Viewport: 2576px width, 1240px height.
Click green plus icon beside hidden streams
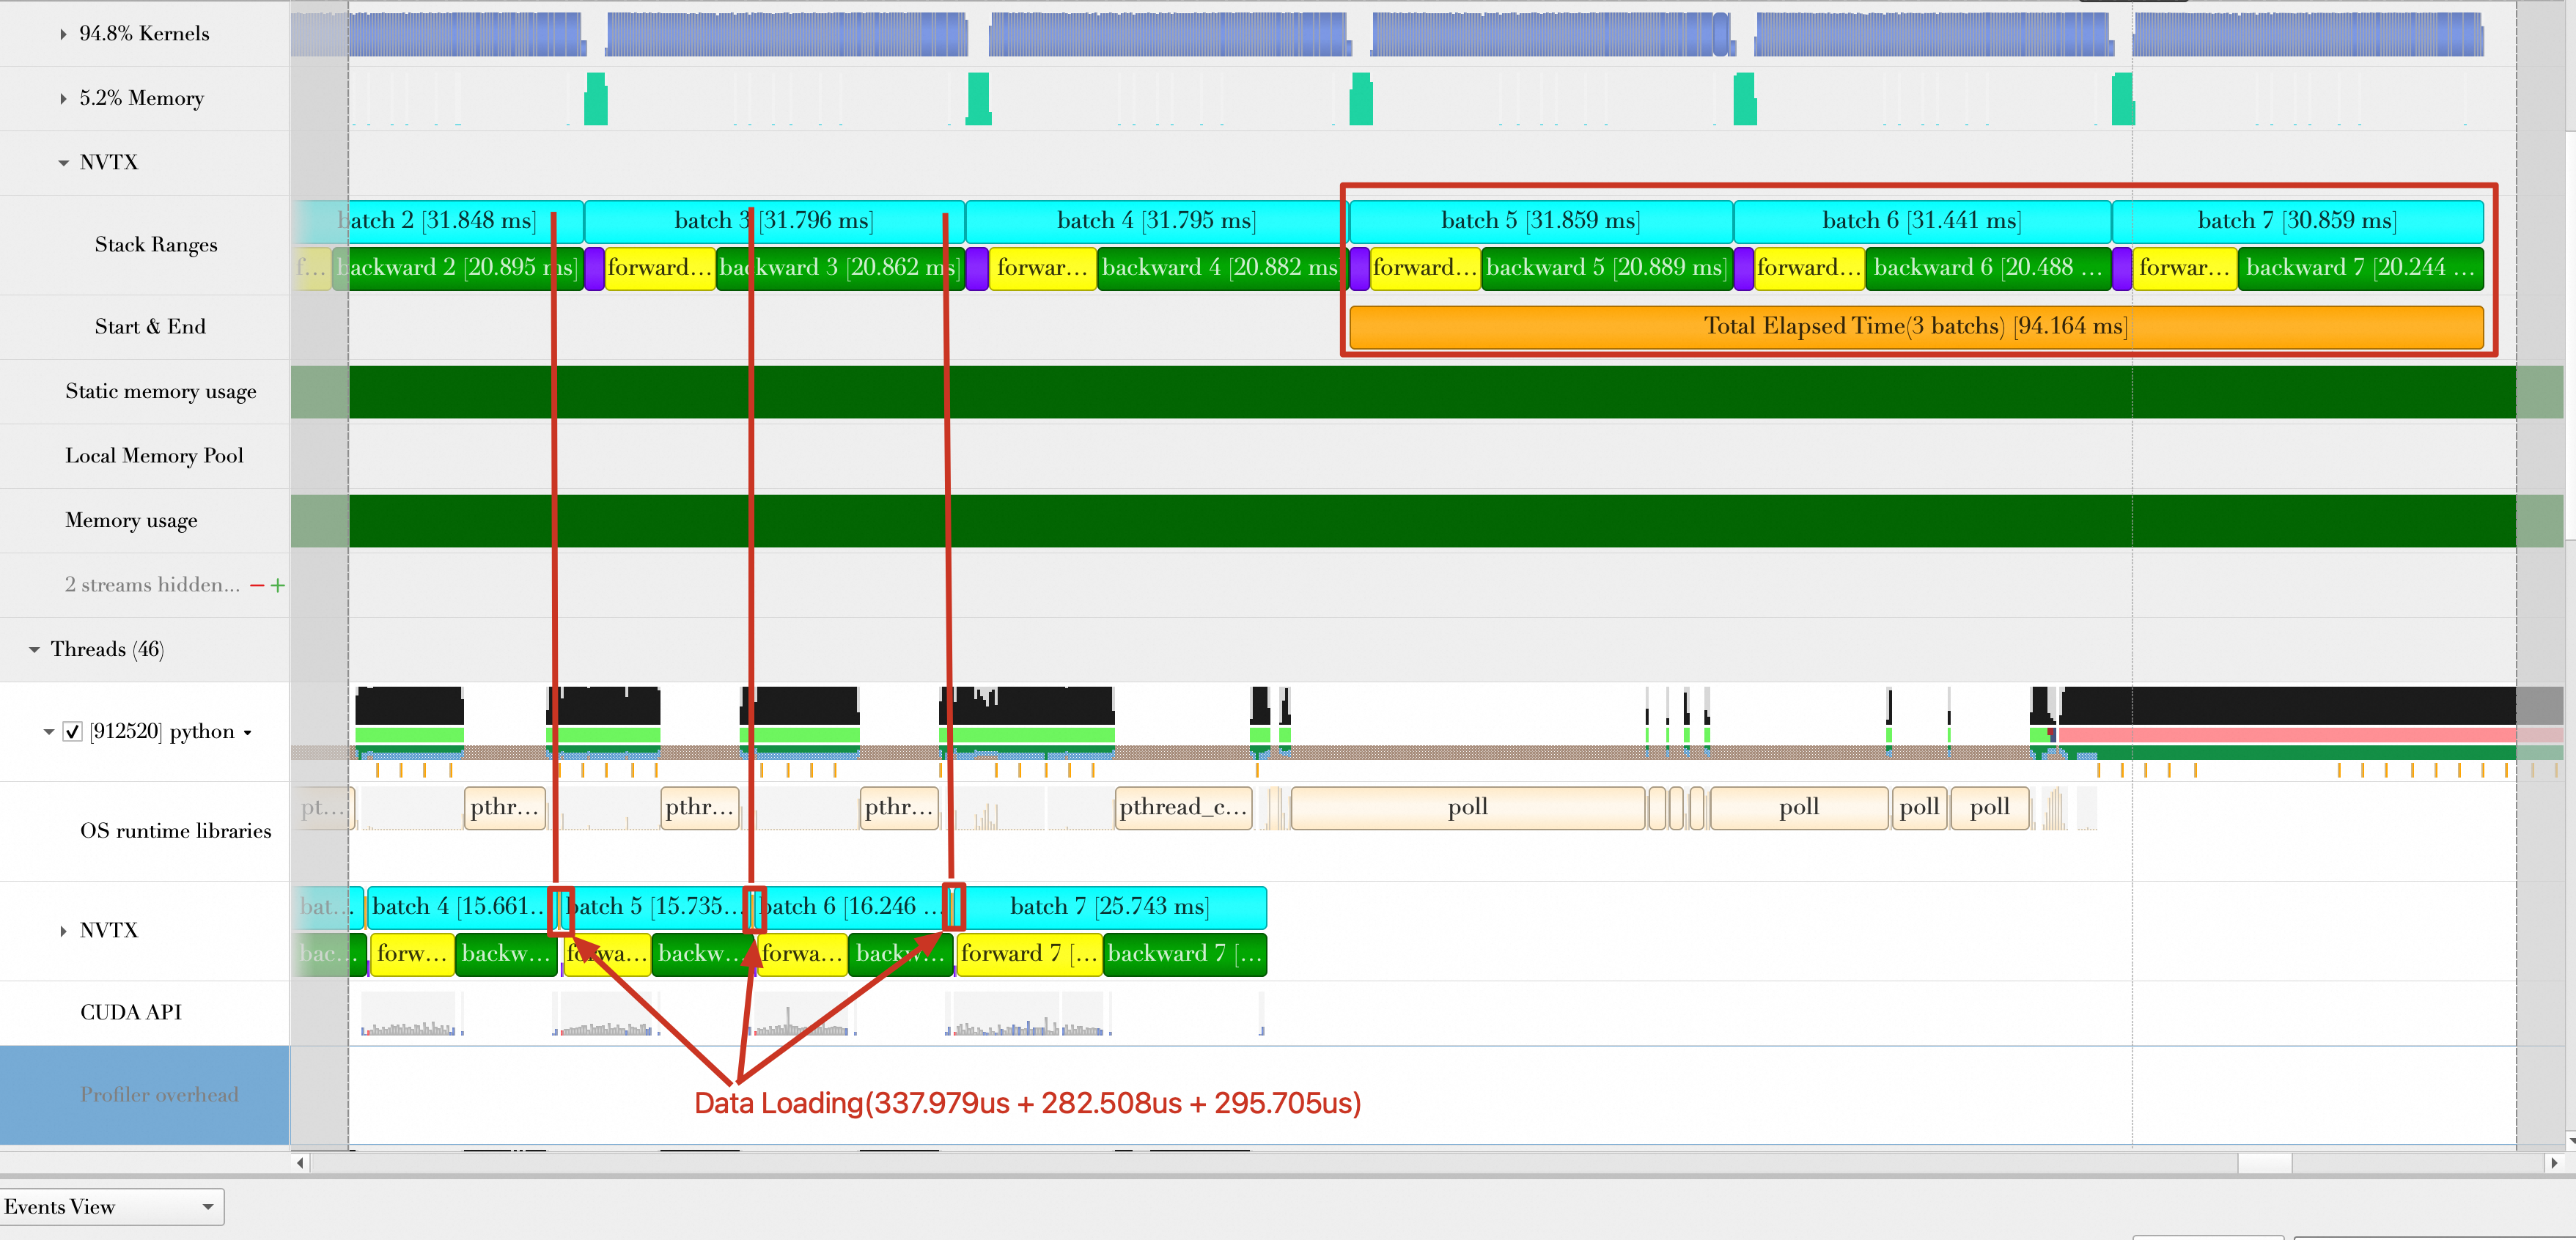(278, 585)
